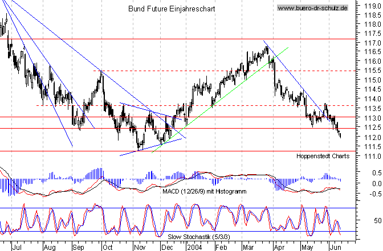
Task: Jump to the Oct label on time axis
Action: [x=107, y=248]
